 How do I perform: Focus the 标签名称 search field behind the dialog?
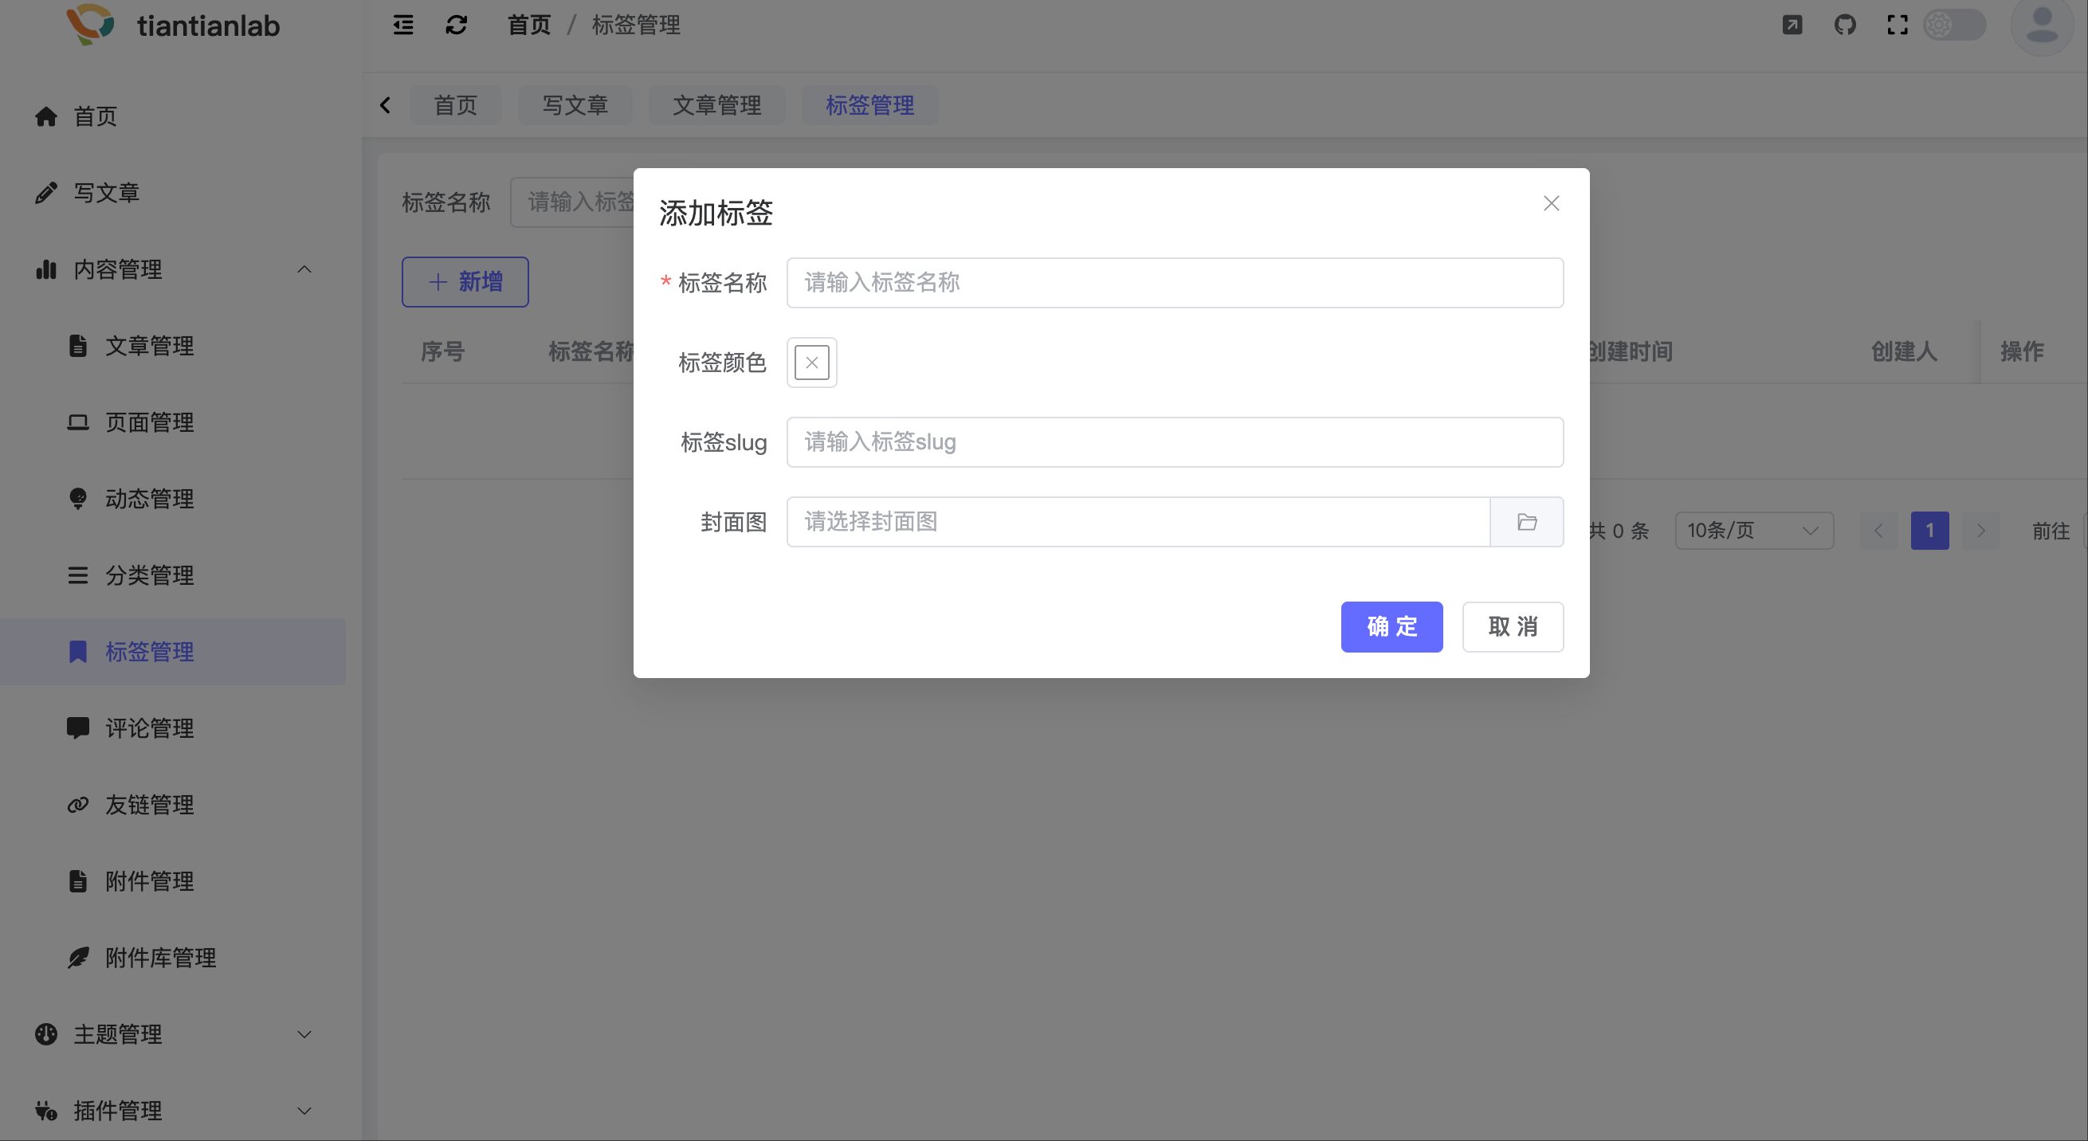[572, 202]
